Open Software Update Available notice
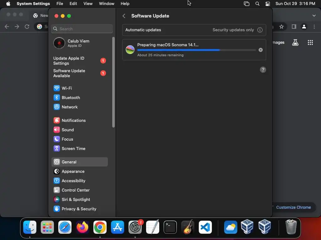Screen dimensions: 321x240 (x=79, y=73)
